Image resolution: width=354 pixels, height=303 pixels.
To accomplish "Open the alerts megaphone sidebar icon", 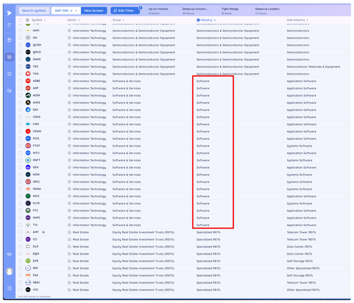I will click(9, 91).
